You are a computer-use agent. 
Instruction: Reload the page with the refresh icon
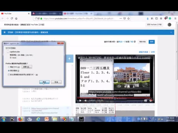point(12,18)
